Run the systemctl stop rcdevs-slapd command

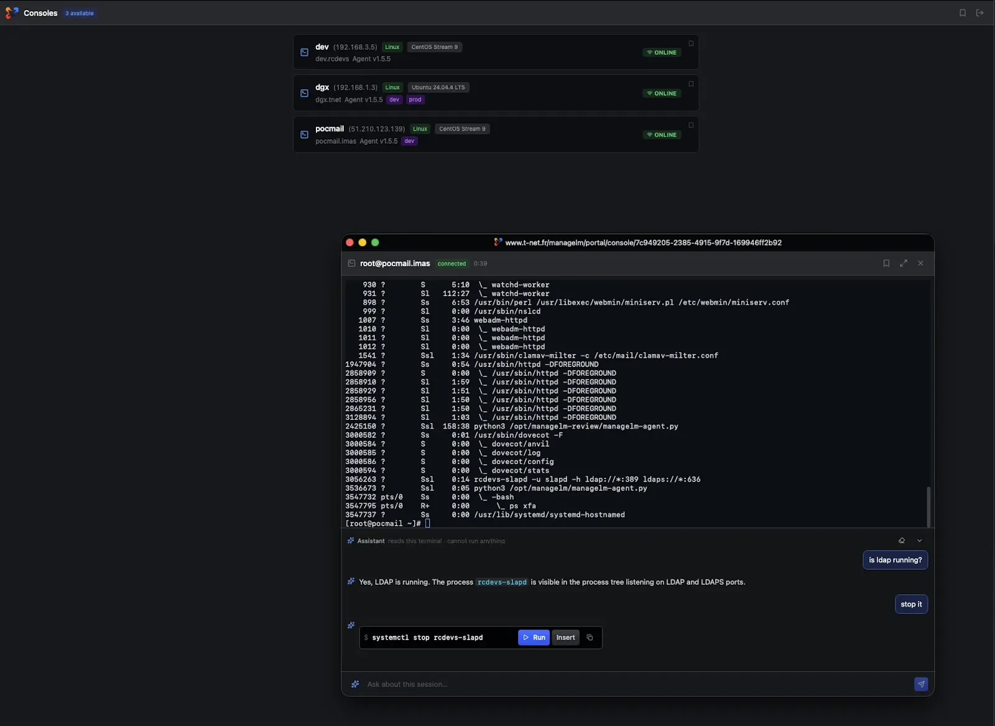coord(534,638)
